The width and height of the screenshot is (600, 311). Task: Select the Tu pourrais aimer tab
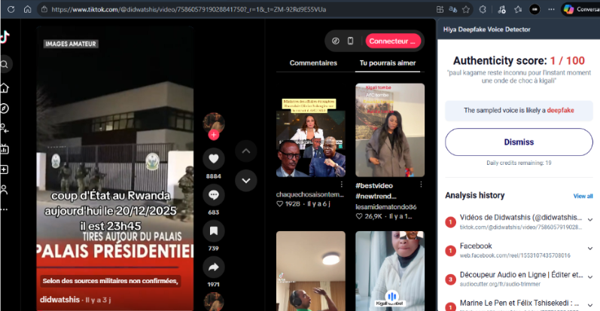coord(387,63)
